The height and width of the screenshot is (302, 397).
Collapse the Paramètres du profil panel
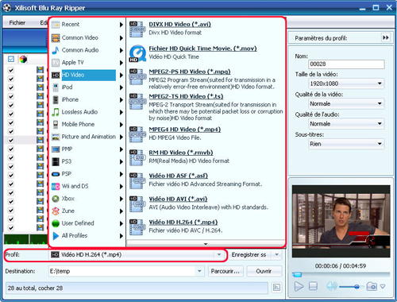386,37
